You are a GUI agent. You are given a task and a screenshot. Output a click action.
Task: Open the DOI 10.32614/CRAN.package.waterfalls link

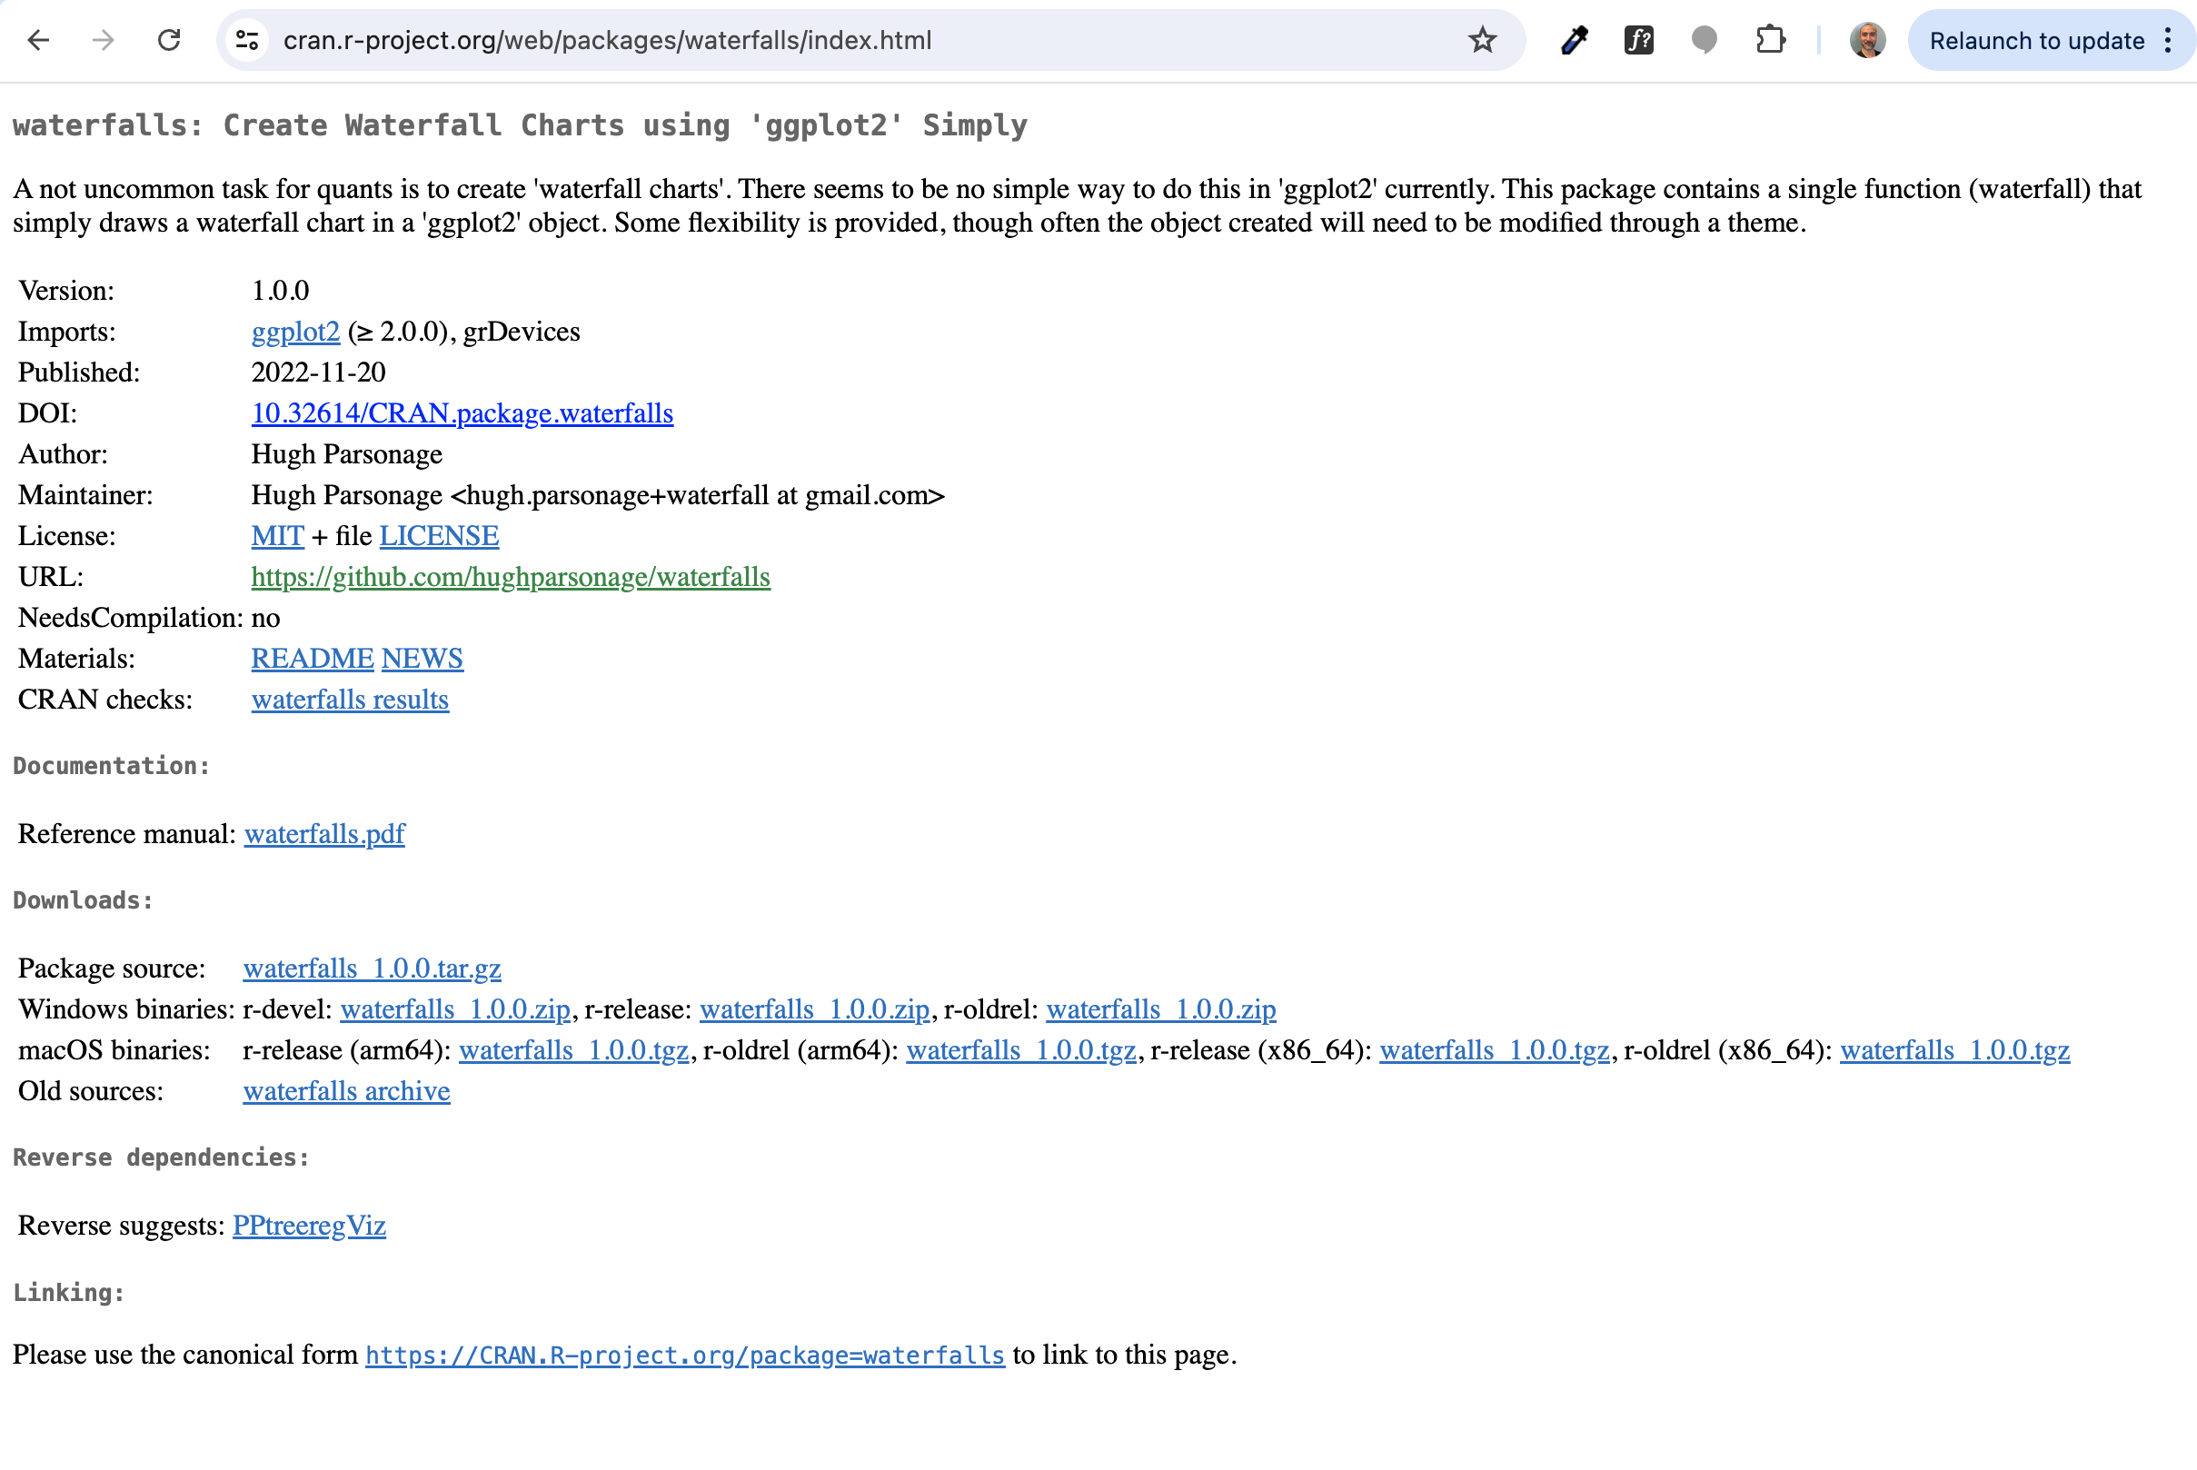pos(462,413)
